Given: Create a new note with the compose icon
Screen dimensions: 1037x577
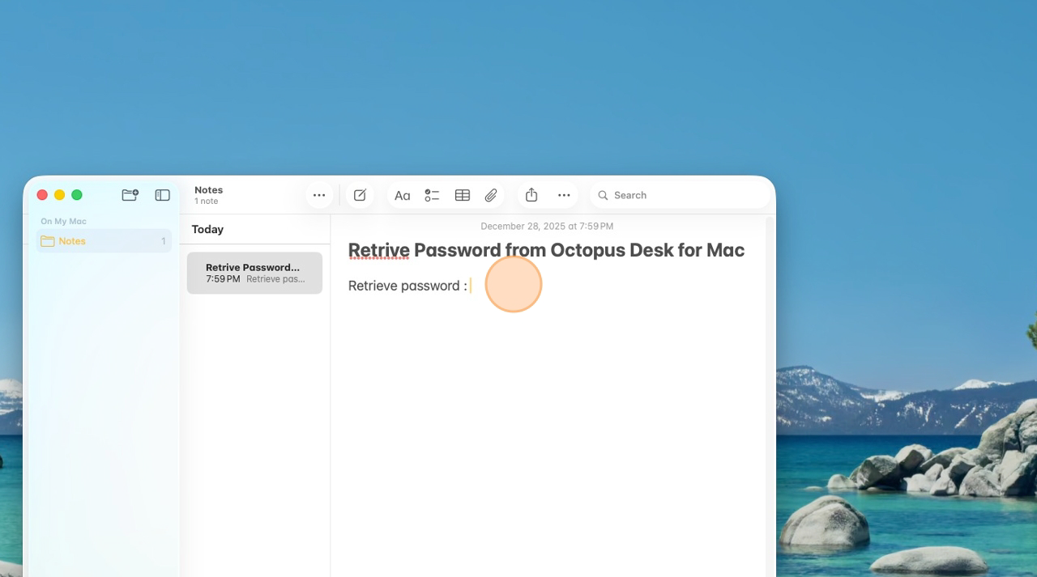Looking at the screenshot, I should coord(360,195).
